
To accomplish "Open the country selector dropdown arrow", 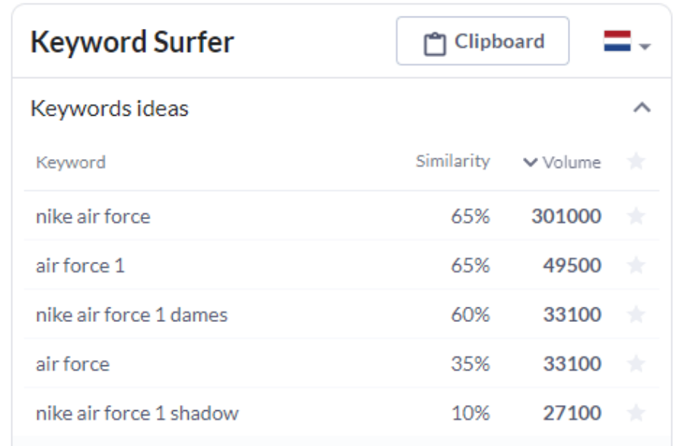I will (645, 46).
